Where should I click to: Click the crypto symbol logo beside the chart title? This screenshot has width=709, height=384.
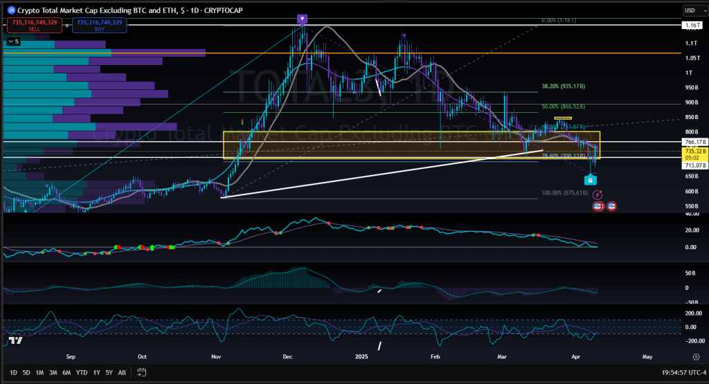(x=11, y=10)
